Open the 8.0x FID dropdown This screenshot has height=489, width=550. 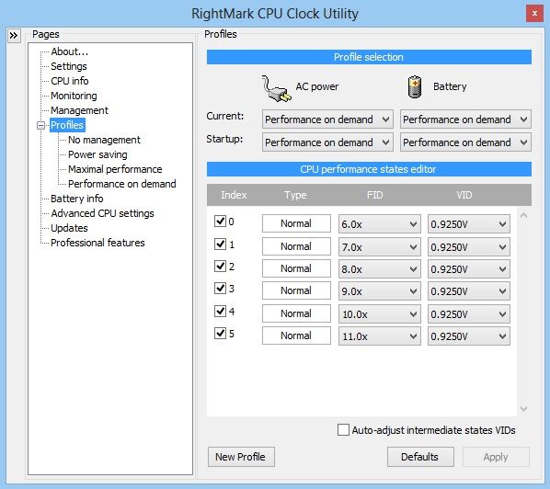click(380, 269)
